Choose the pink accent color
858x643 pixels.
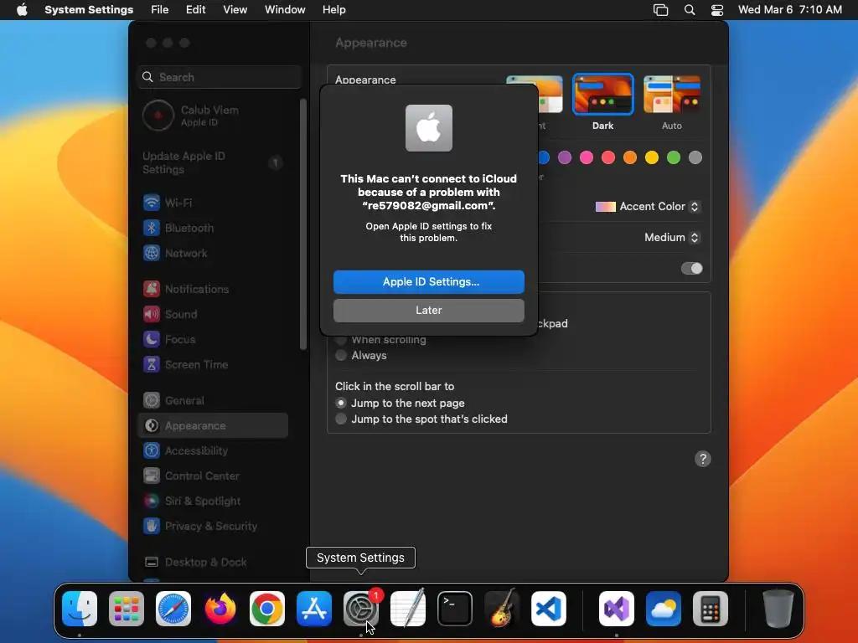(587, 157)
